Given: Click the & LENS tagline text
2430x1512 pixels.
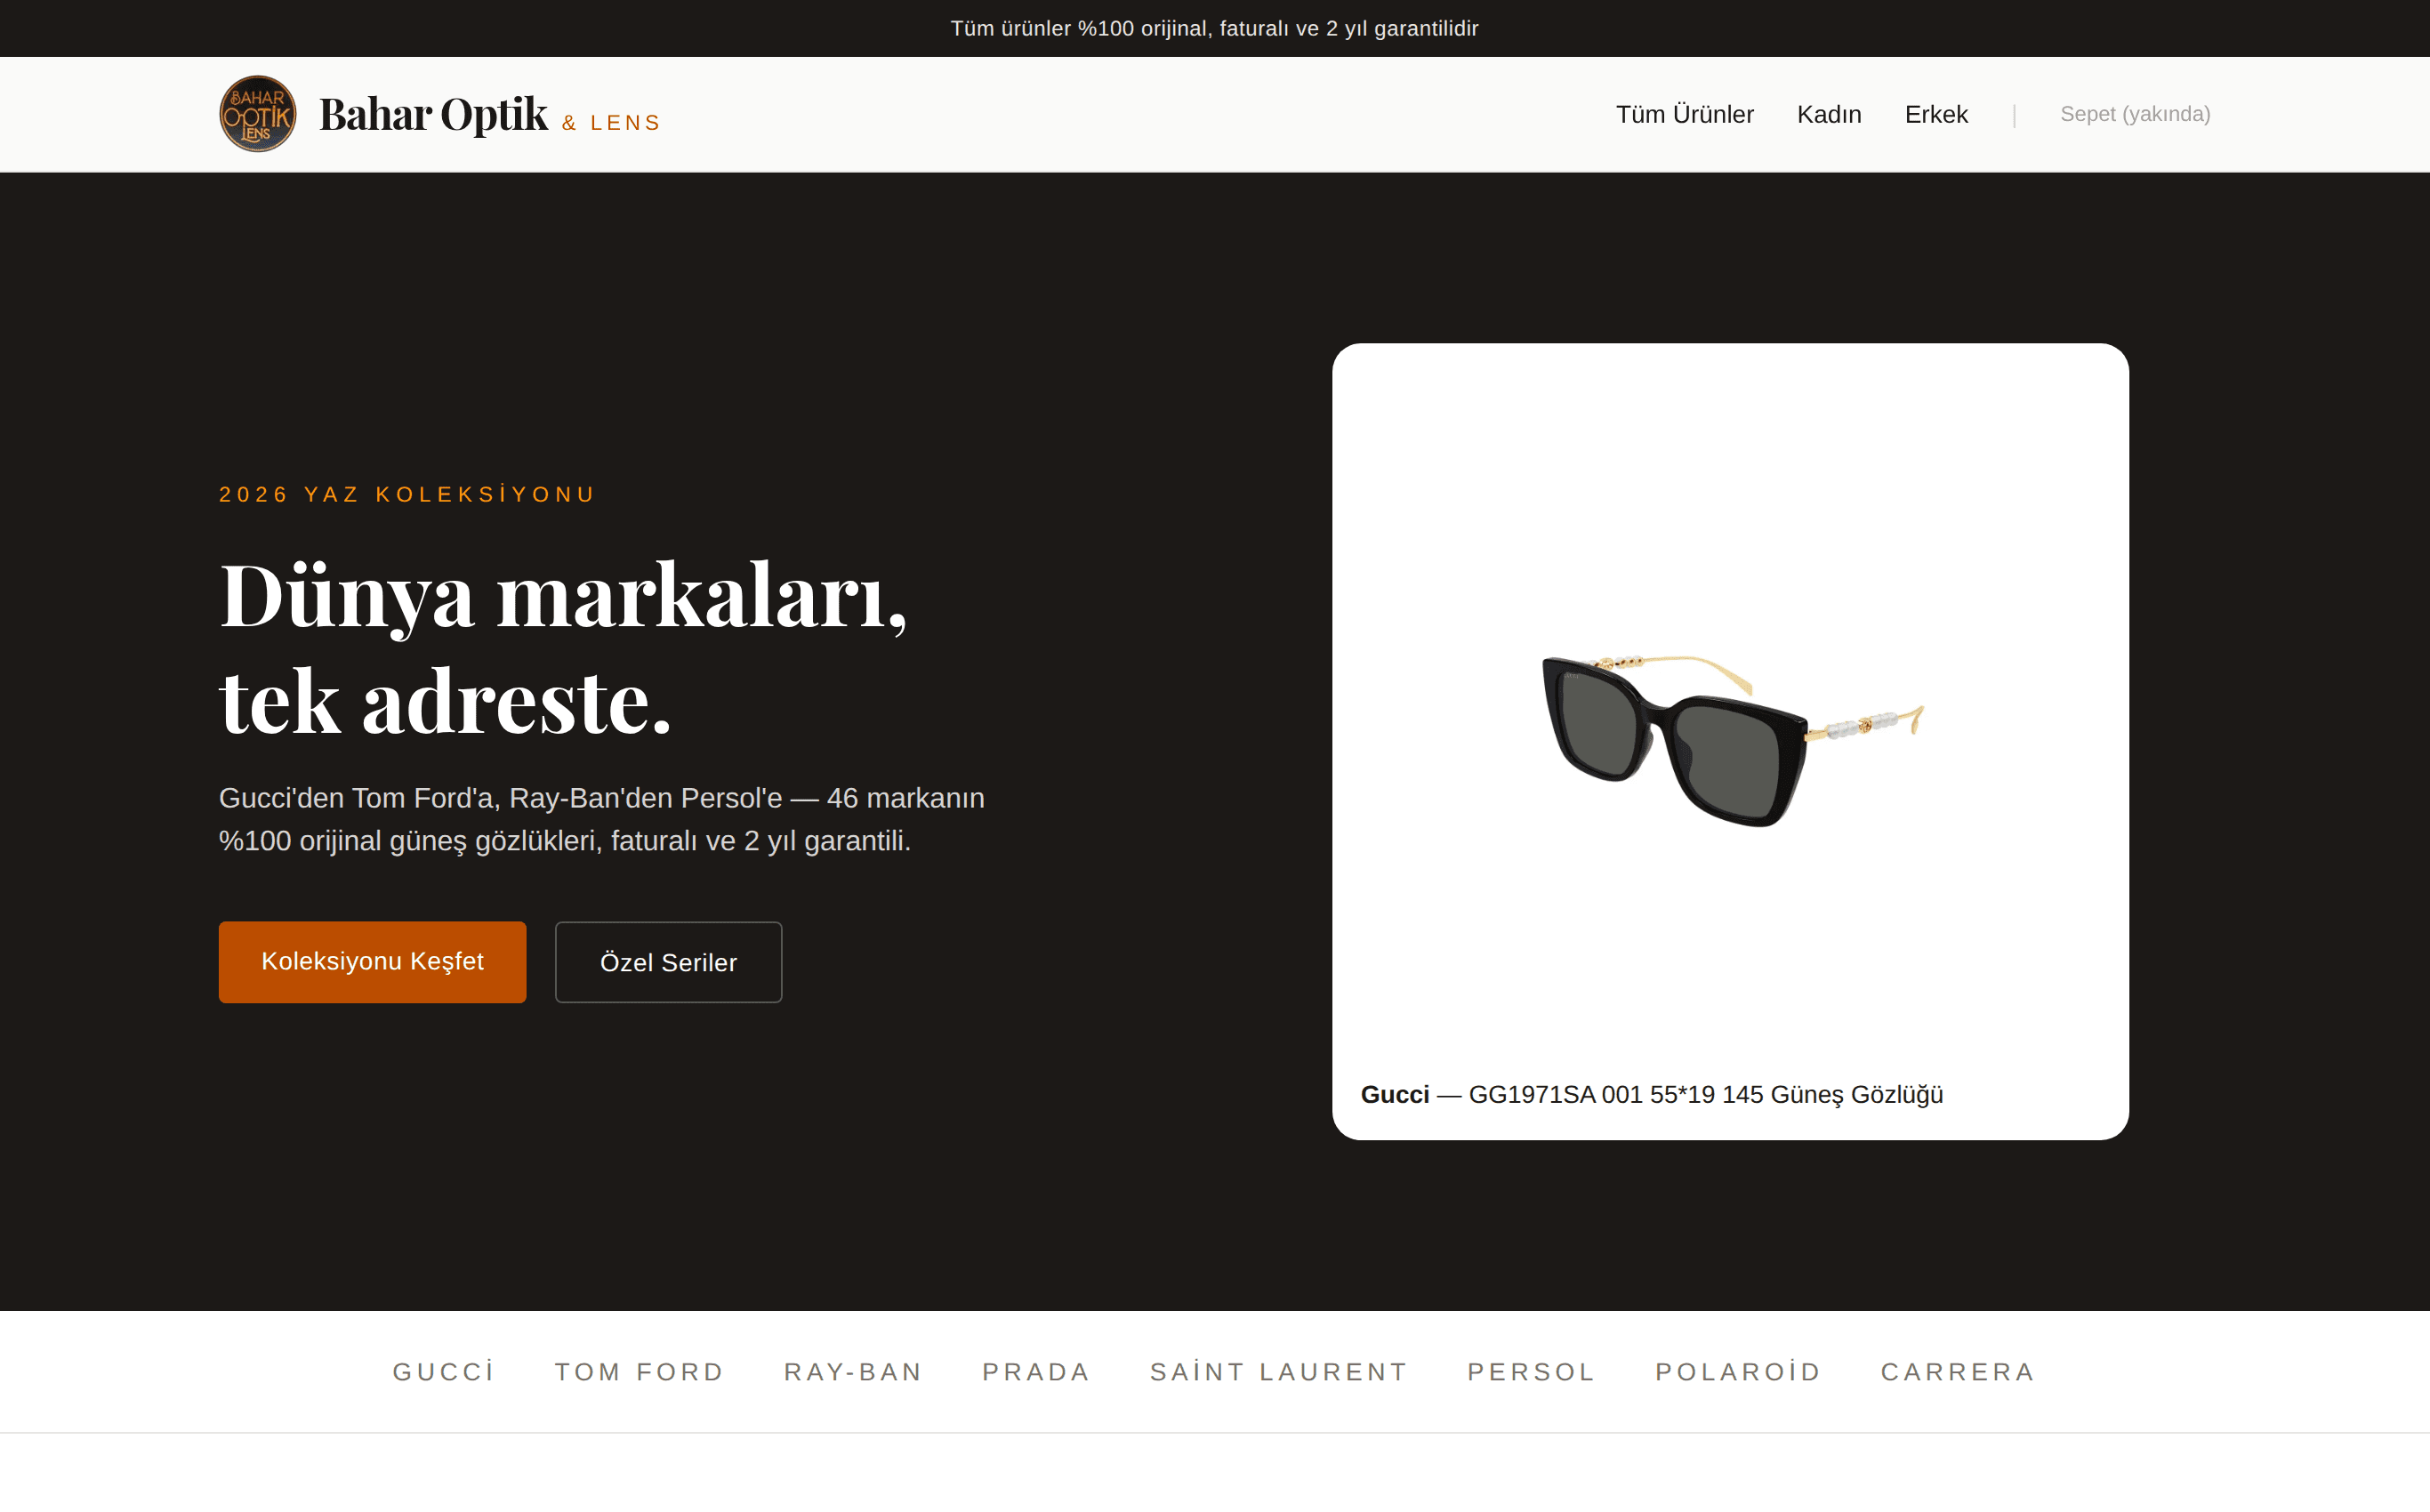Looking at the screenshot, I should point(611,123).
